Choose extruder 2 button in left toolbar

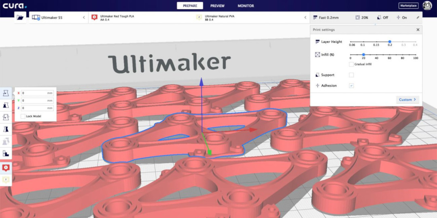coord(6,180)
